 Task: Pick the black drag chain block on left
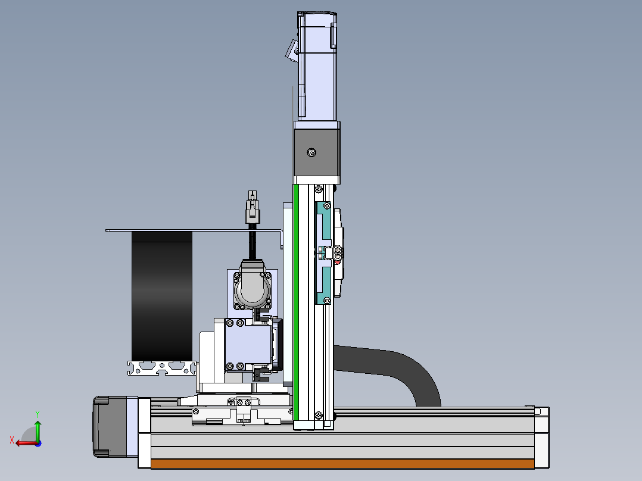click(x=161, y=295)
